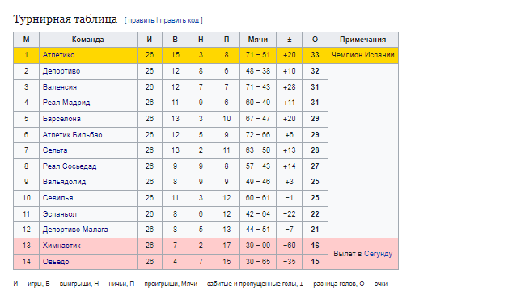Open the Депортиво team page
The width and height of the screenshot is (521, 299).
coord(61,71)
